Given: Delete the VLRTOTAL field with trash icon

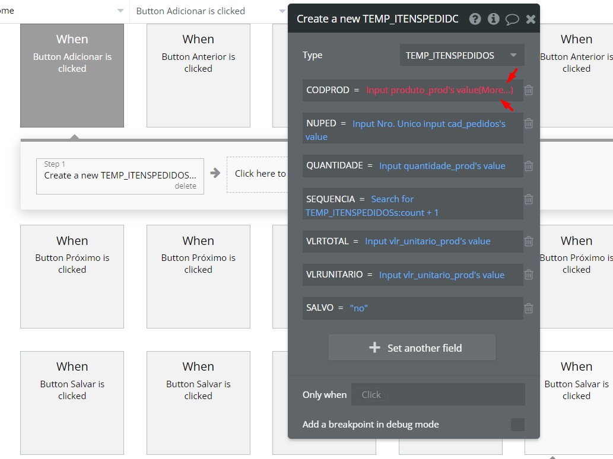Looking at the screenshot, I should click(529, 241).
